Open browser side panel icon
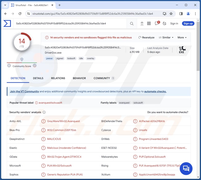The width and height of the screenshot is (201, 180). 181,13
